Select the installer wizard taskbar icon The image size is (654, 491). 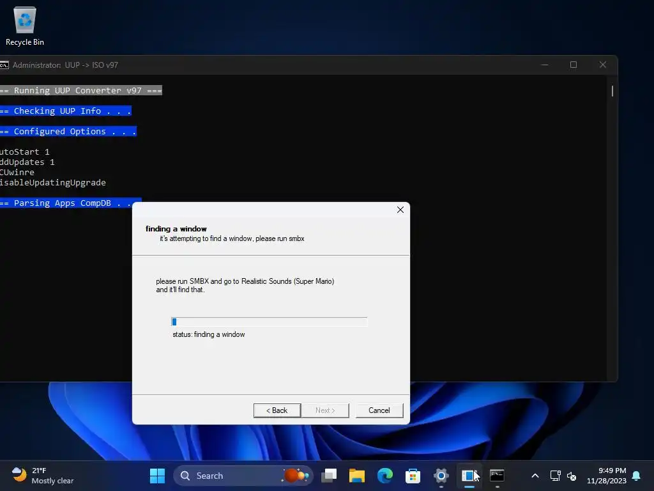tap(469, 476)
